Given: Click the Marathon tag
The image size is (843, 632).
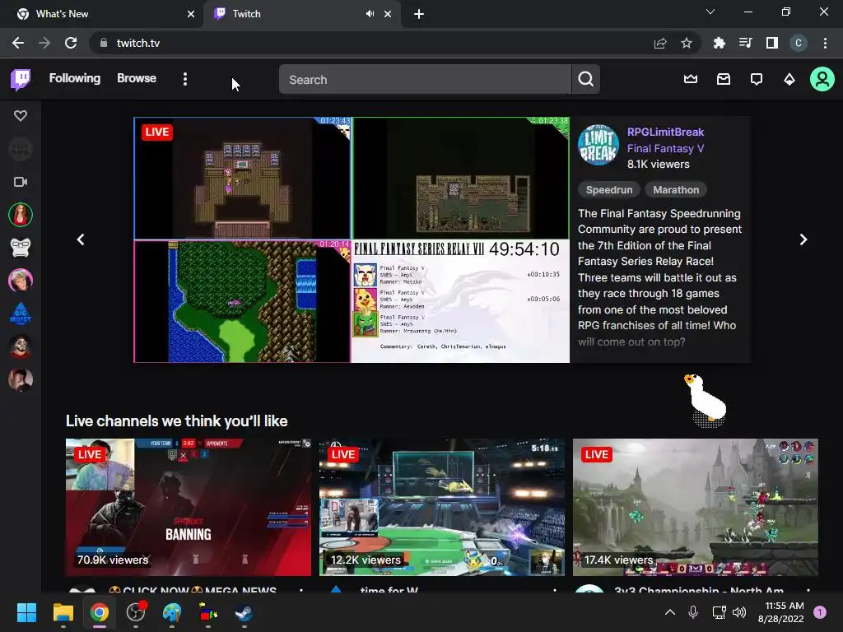Looking at the screenshot, I should coord(676,190).
